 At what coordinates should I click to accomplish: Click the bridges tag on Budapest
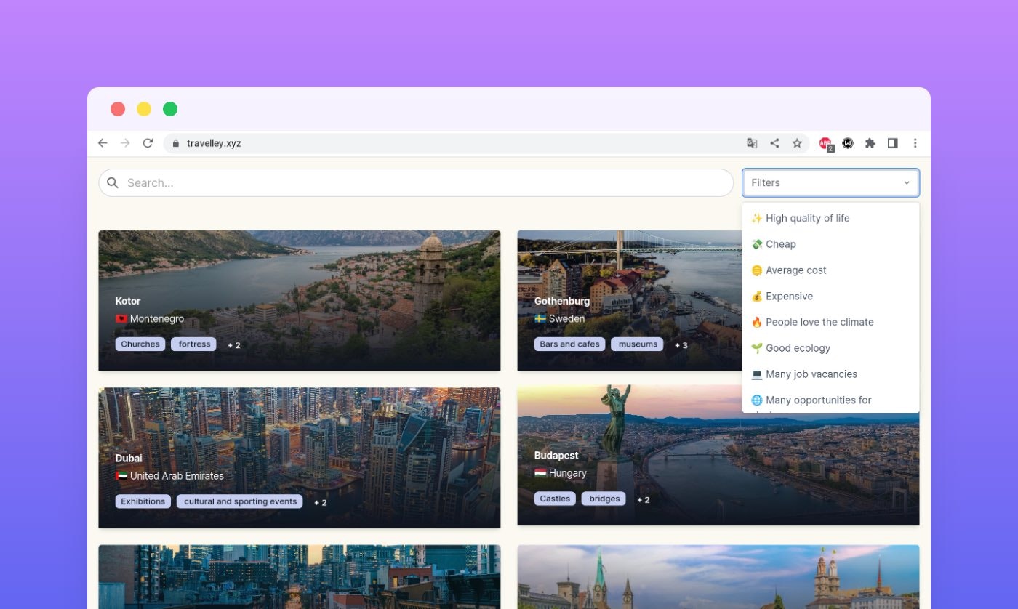click(604, 499)
